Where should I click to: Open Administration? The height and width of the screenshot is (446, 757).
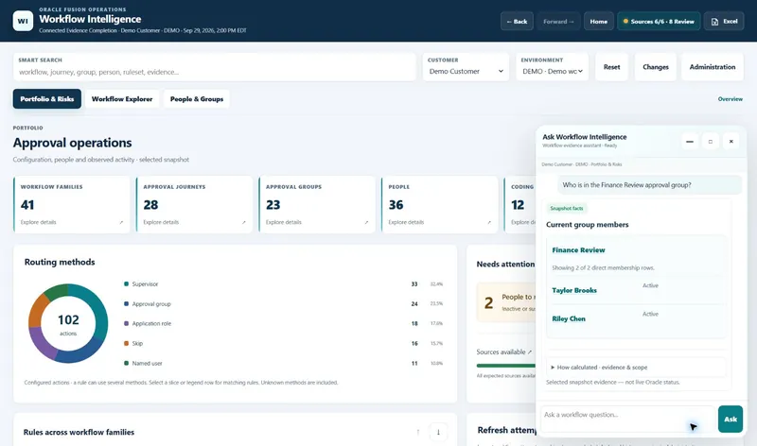point(713,67)
